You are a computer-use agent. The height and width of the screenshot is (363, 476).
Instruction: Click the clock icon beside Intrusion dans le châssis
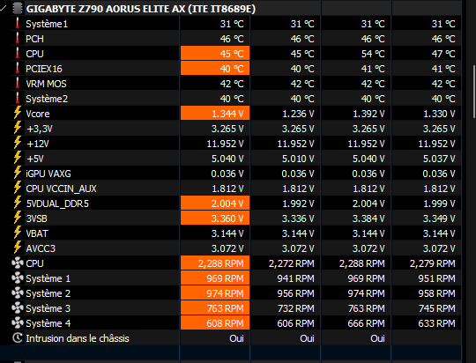click(18, 337)
